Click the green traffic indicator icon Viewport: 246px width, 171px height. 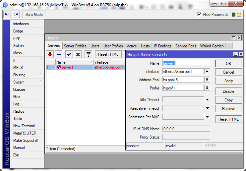click(x=234, y=15)
